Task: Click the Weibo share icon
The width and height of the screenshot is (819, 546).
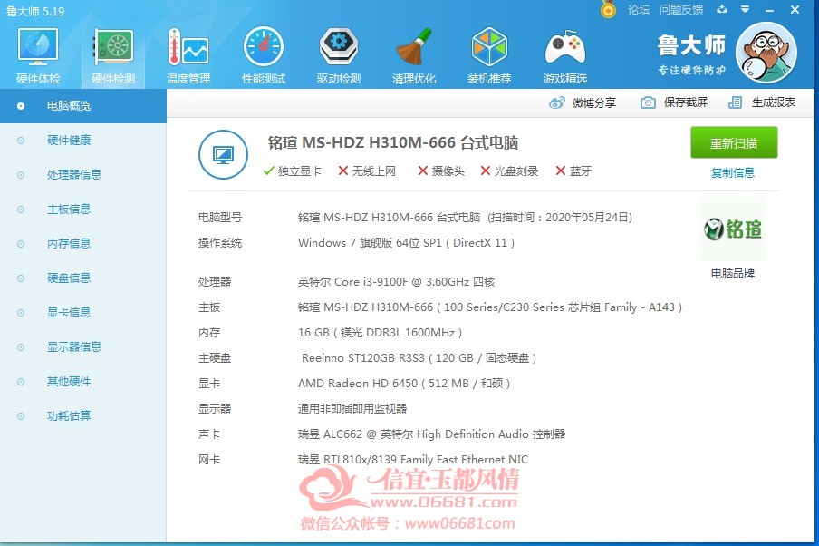Action: pyautogui.click(x=557, y=102)
